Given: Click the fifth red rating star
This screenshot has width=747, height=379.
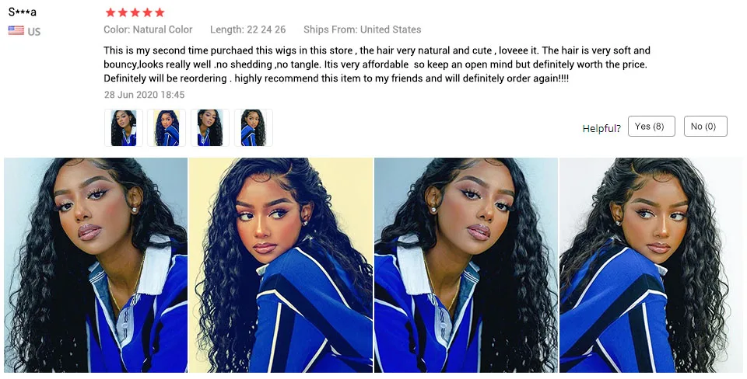Looking at the screenshot, I should tap(160, 12).
